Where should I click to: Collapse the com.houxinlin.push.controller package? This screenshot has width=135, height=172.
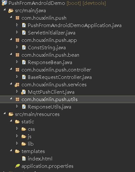[x=11, y=69]
